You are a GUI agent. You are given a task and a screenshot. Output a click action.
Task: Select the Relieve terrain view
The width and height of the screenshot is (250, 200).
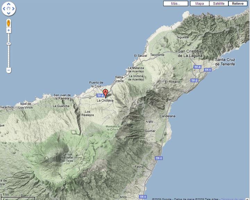(238, 3)
